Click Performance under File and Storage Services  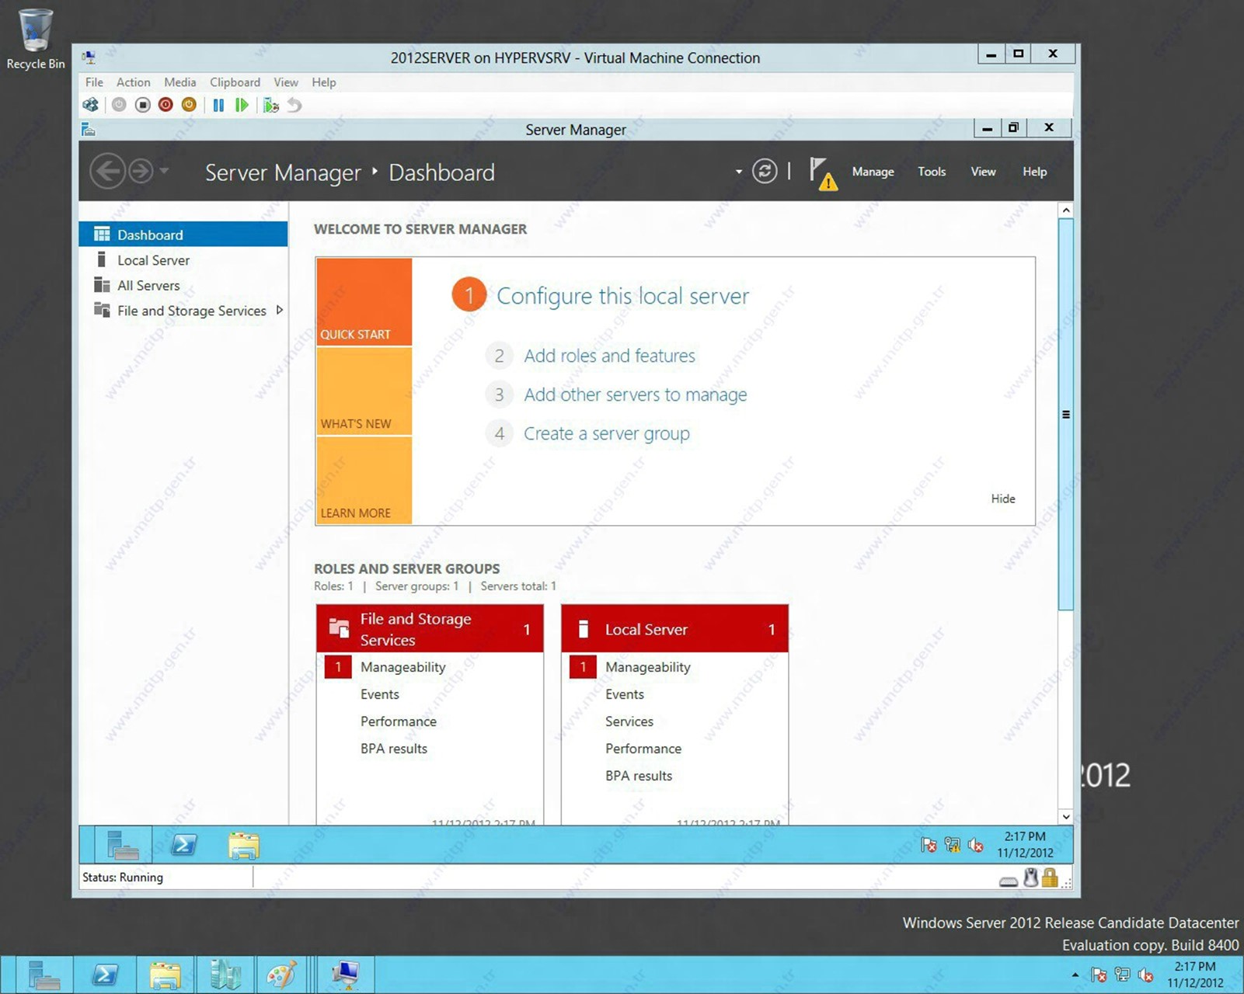pyautogui.click(x=398, y=721)
